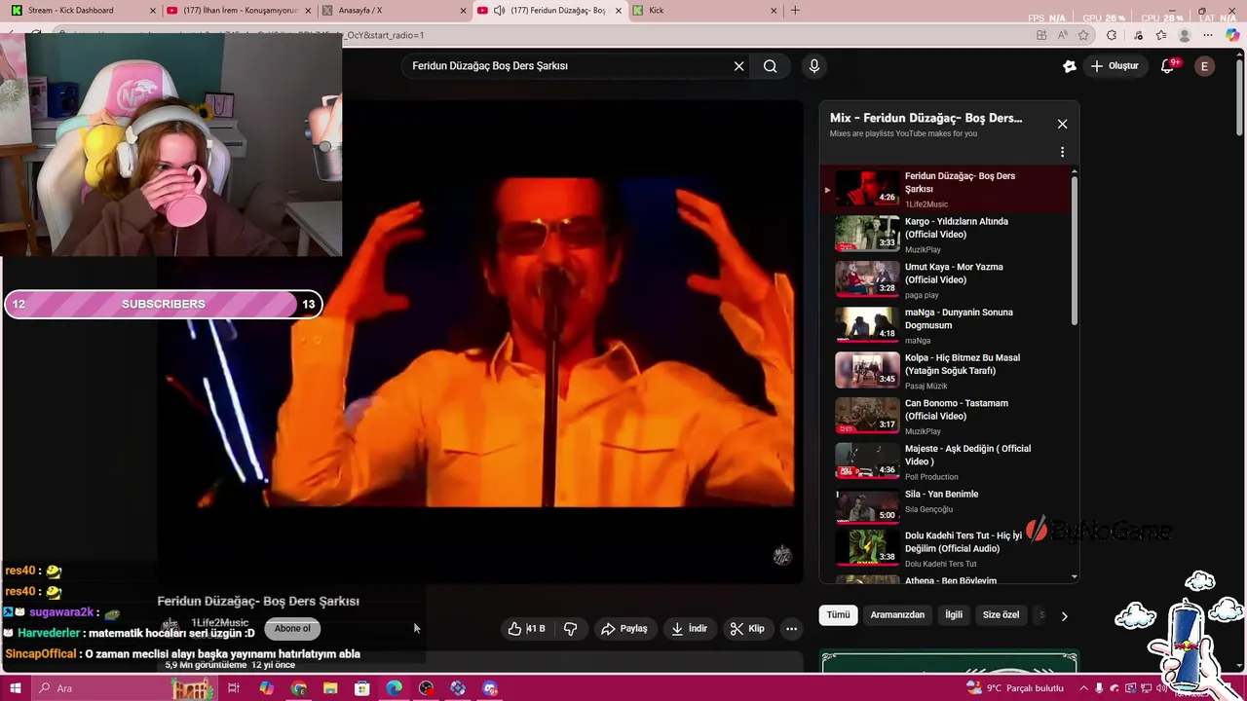Select the Tümü filter chip
The width and height of the screenshot is (1247, 701).
pyautogui.click(x=839, y=615)
